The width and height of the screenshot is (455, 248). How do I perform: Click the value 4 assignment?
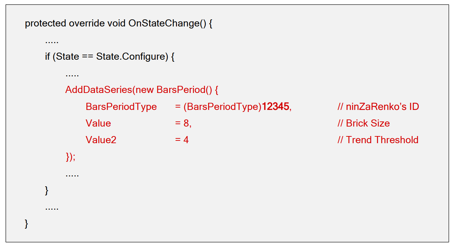(x=182, y=140)
